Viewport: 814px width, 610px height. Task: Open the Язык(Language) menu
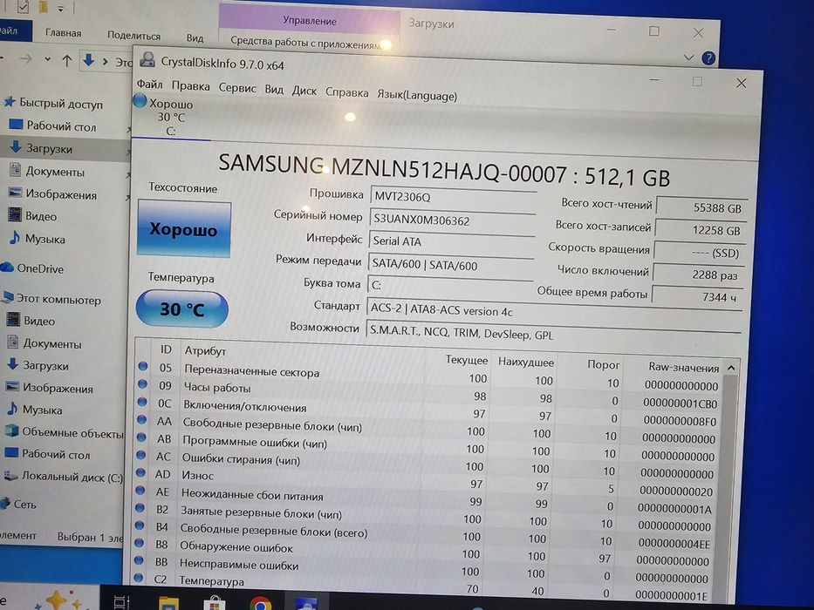point(417,96)
